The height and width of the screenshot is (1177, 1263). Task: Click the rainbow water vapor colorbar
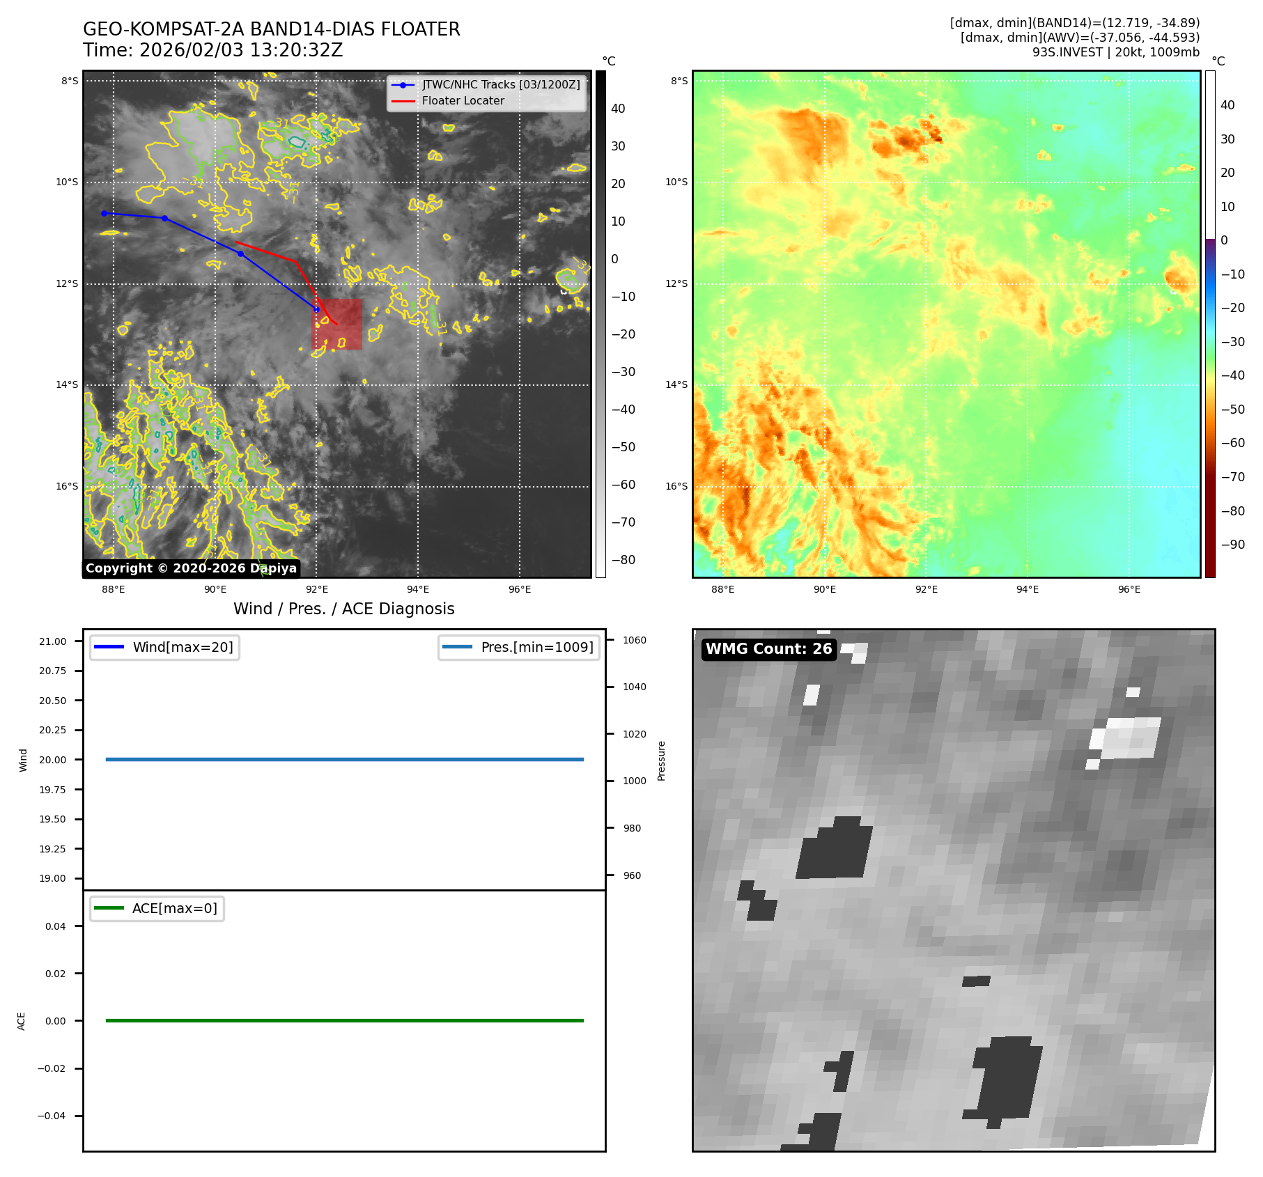click(1210, 324)
